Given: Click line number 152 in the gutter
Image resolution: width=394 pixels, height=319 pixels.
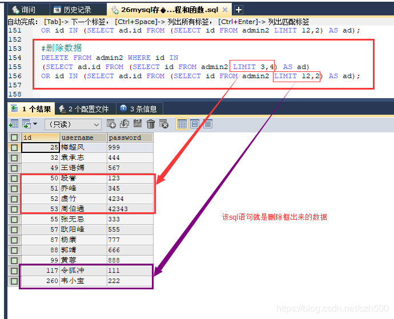Looking at the screenshot, I should [15, 39].
